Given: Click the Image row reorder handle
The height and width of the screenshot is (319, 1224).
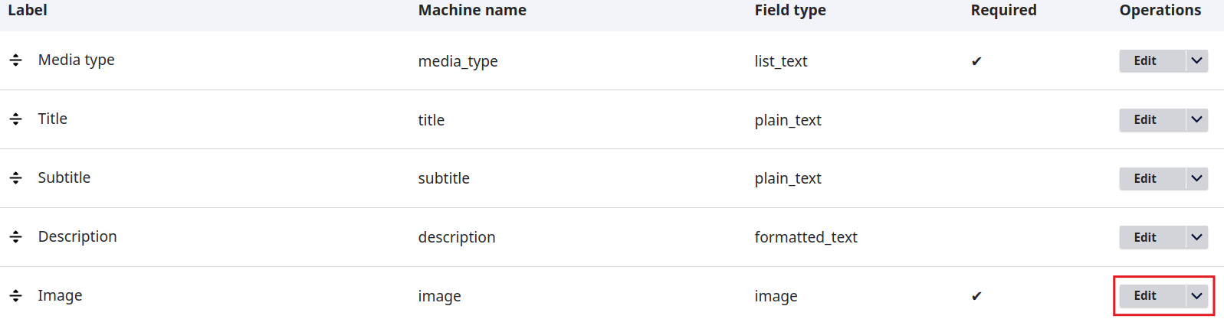Looking at the screenshot, I should click(15, 296).
